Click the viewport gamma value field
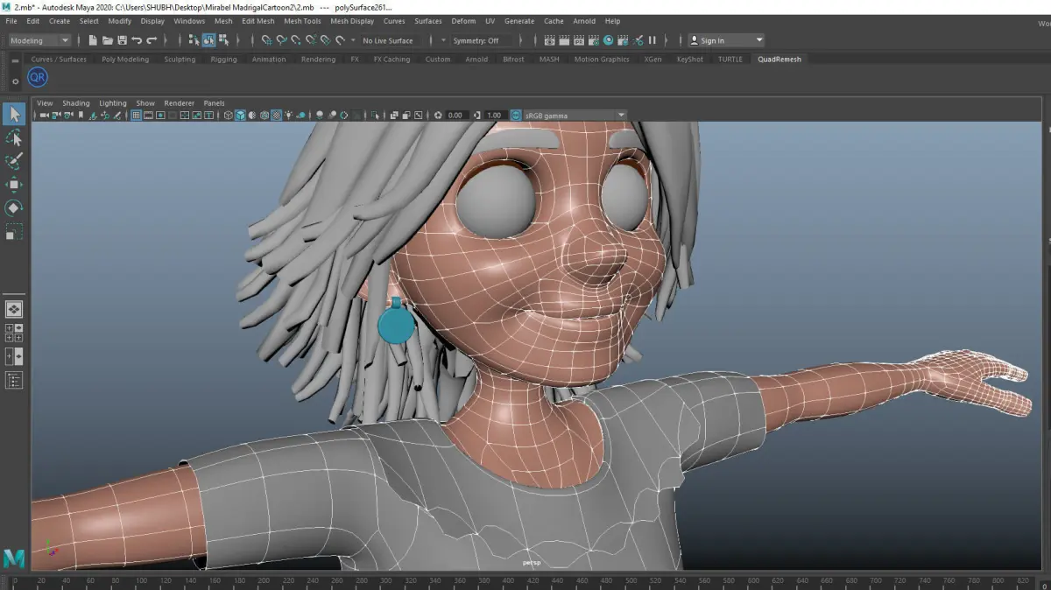 pos(494,115)
